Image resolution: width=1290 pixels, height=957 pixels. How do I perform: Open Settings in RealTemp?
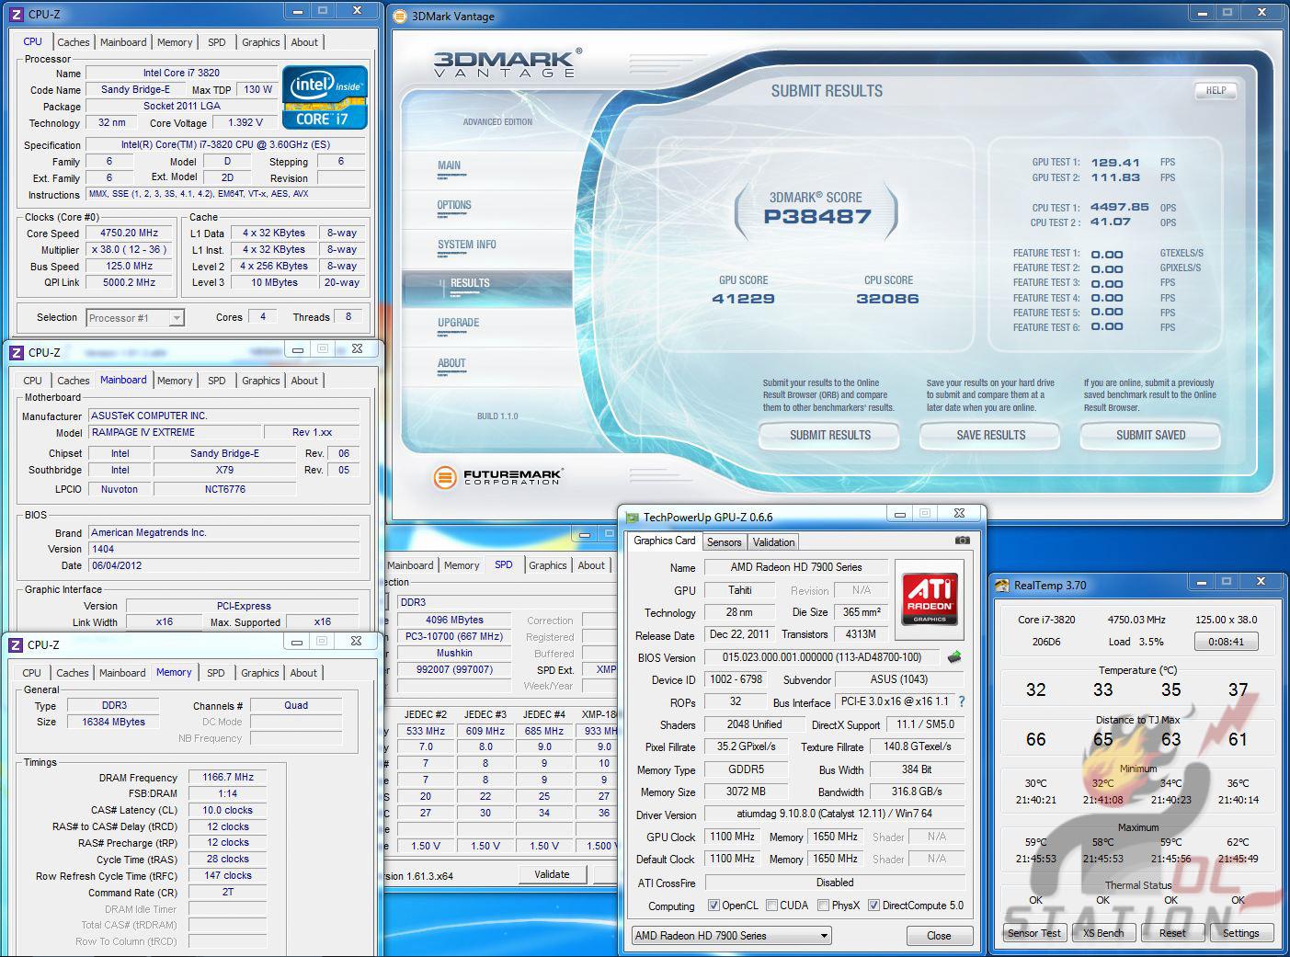(x=1240, y=933)
